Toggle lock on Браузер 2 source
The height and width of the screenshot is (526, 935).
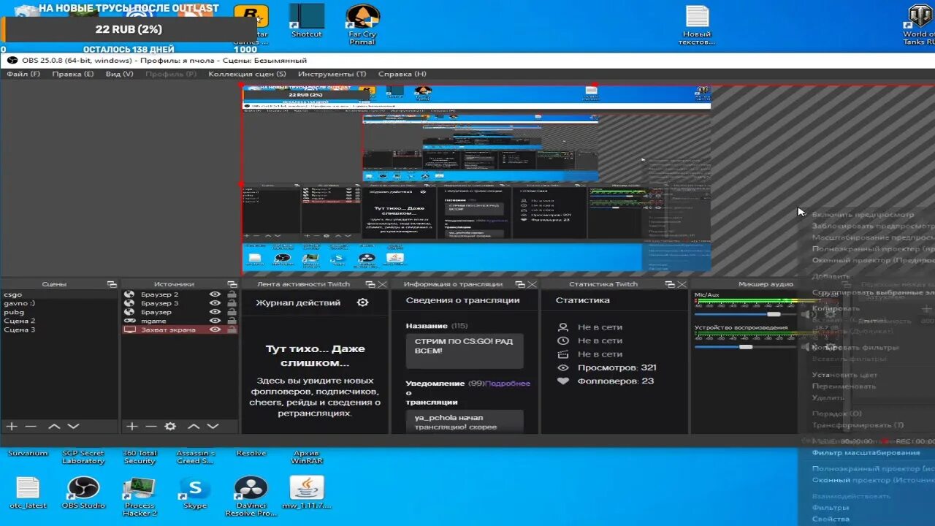click(232, 294)
